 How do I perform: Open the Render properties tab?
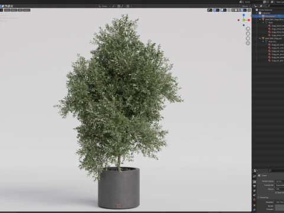(254, 182)
